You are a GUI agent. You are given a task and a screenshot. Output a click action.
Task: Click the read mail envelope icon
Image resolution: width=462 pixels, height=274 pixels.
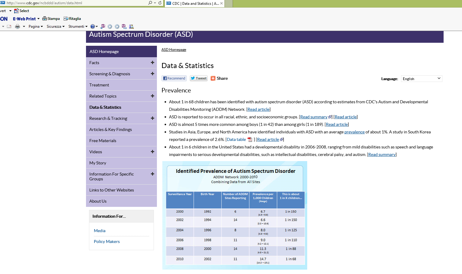click(x=9, y=26)
